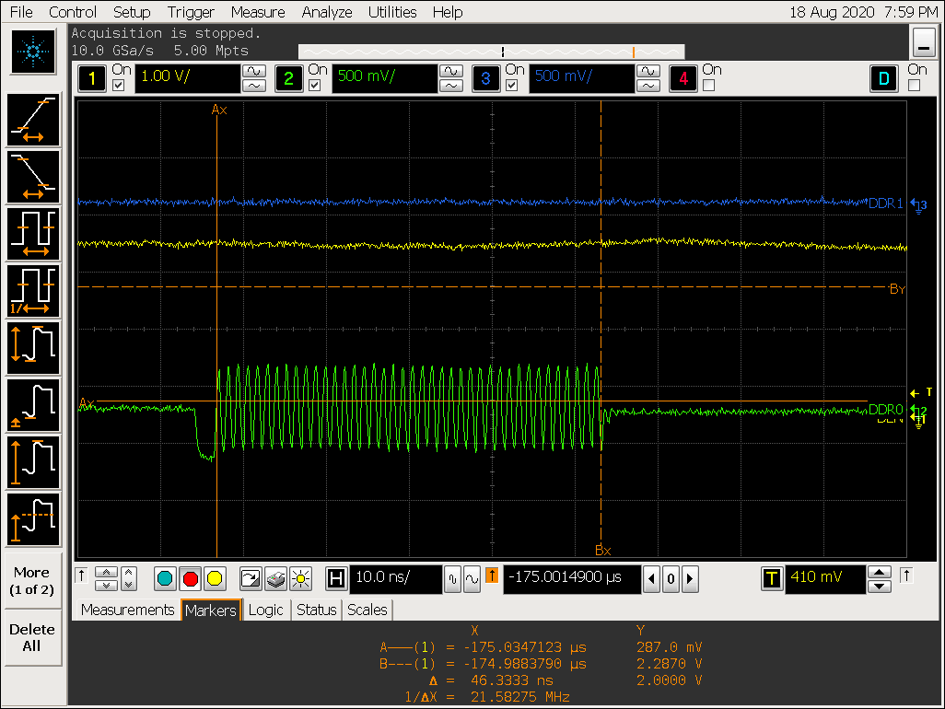Click the display intensity sun icon
The image size is (945, 709).
coord(300,579)
